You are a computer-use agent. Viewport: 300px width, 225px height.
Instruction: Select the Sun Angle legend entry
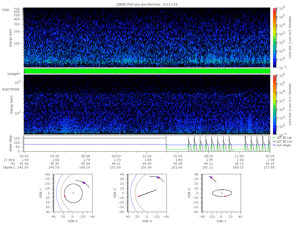tap(282, 145)
